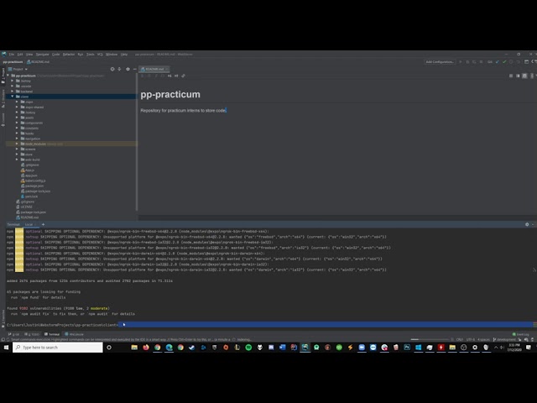
Task: Expand the components folder arrow
Action: (x=17, y=123)
